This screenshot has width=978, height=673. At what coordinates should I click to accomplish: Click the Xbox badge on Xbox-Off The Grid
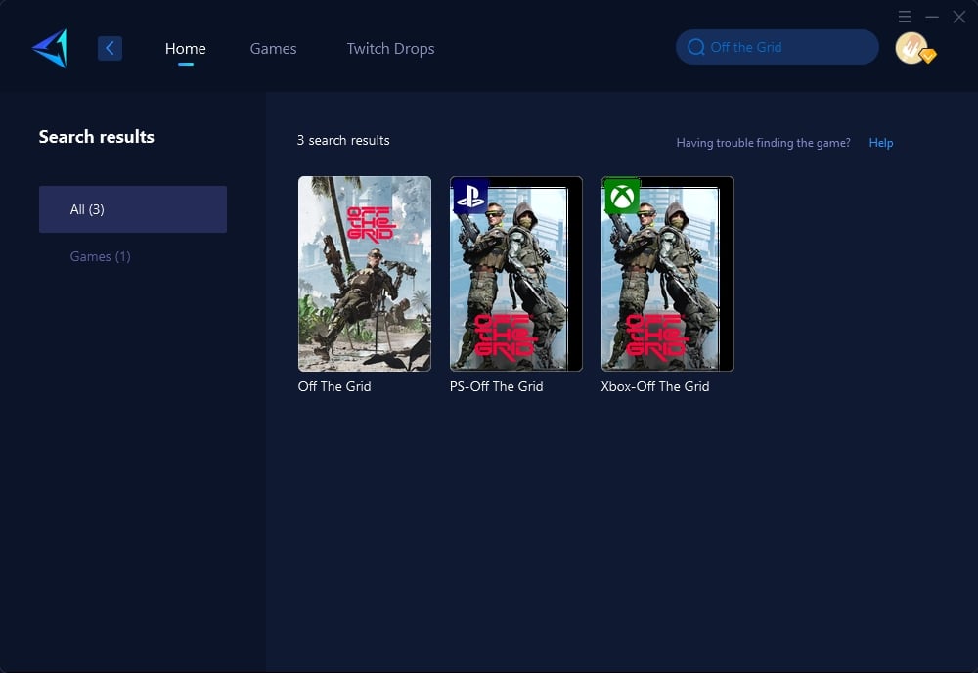pos(622,196)
